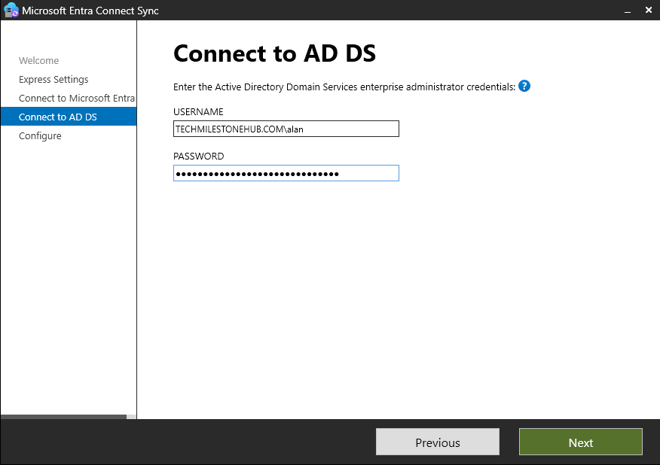Continue with the green Next button
The width and height of the screenshot is (660, 465).
pos(580,442)
